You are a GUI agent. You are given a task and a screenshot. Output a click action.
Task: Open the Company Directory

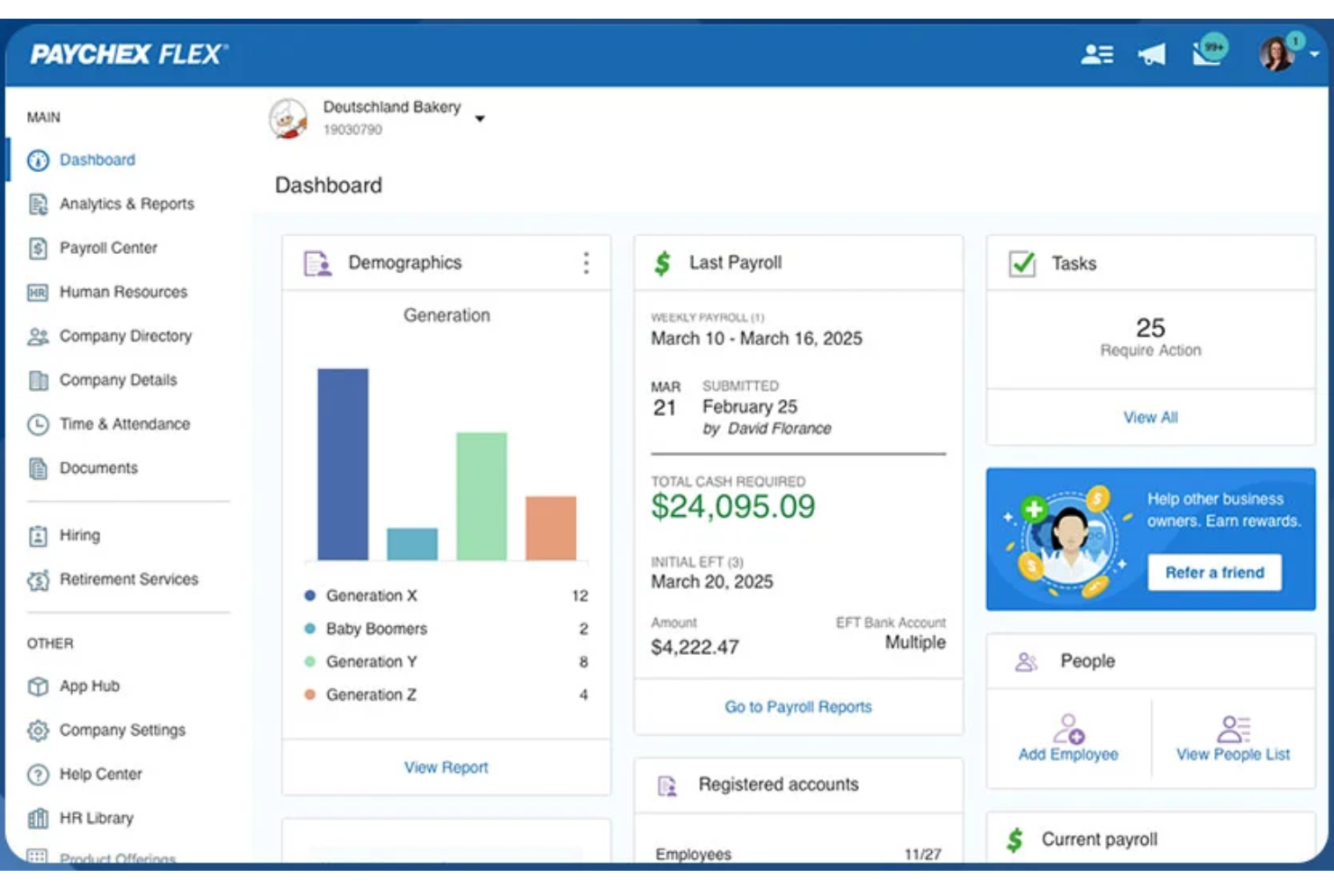pos(125,336)
